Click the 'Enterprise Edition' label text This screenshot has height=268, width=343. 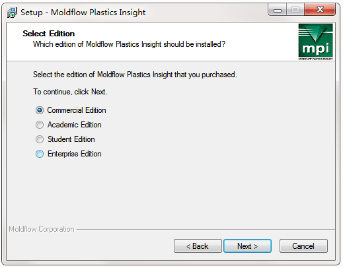(75, 154)
